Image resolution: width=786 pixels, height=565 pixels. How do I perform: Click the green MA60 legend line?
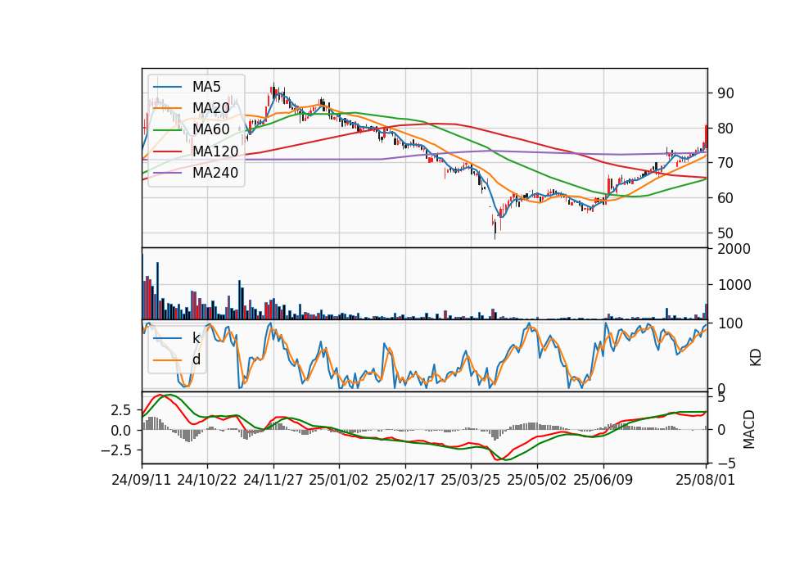pyautogui.click(x=167, y=130)
